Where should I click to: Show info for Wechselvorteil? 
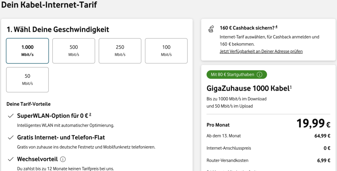63,159
